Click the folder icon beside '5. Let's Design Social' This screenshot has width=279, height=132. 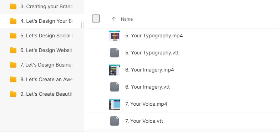pos(13,36)
